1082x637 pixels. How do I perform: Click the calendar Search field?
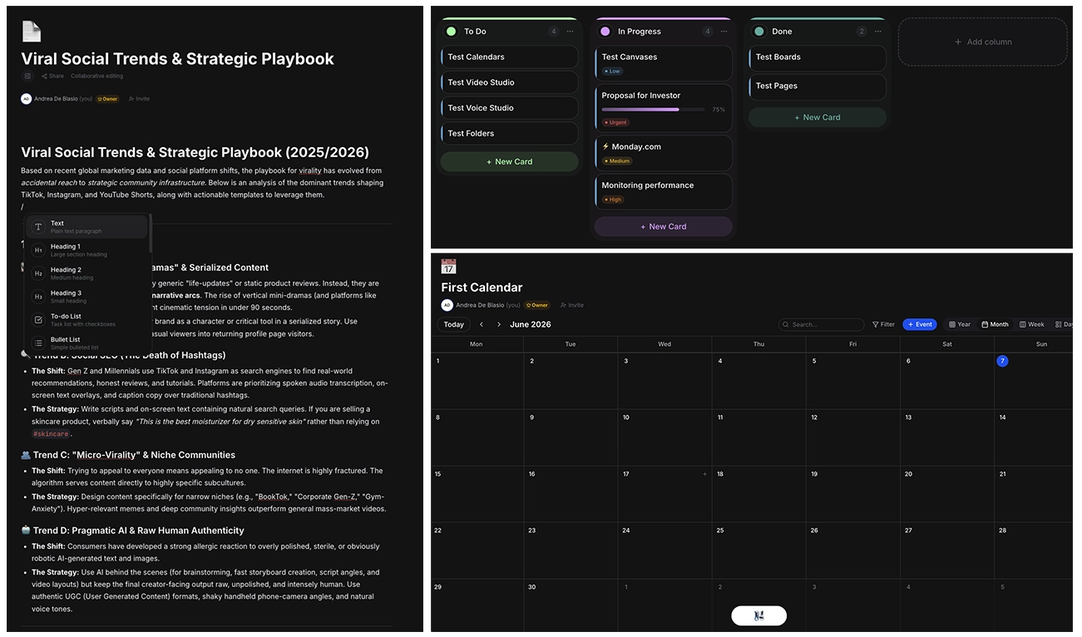[x=822, y=324]
